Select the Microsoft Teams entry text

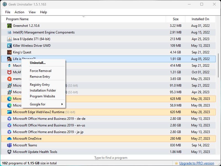pos(25,145)
